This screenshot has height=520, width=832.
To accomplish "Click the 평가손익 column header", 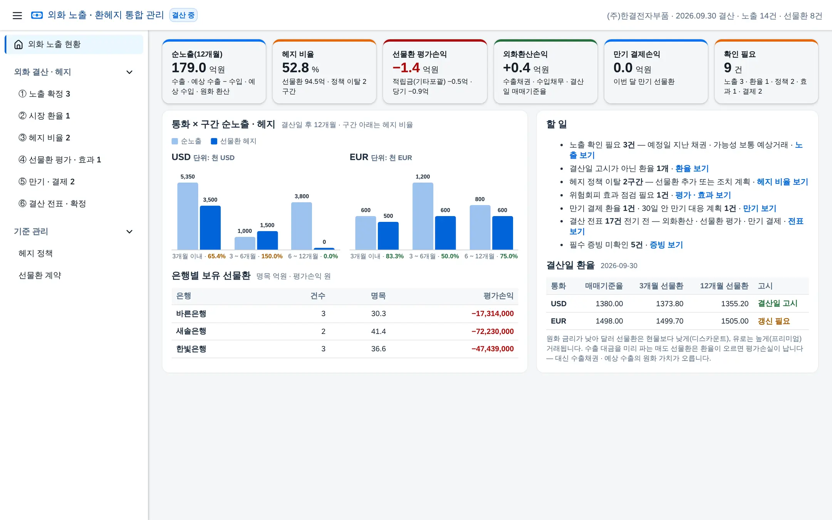I will tap(498, 296).
